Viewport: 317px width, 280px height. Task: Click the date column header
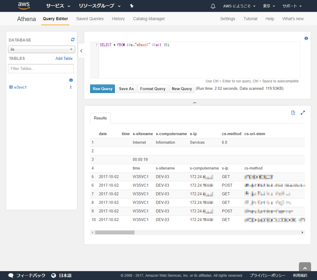tap(103, 134)
